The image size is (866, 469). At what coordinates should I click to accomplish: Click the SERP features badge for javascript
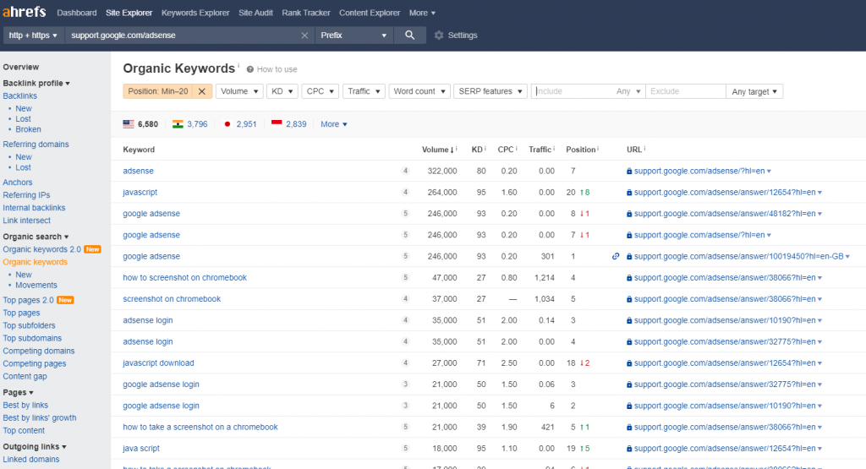405,193
